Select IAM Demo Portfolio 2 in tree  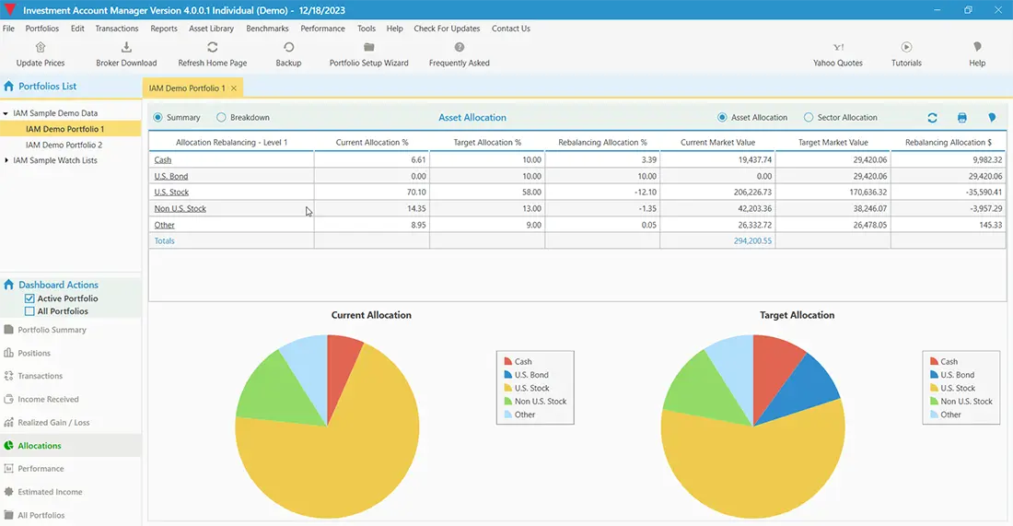coord(64,145)
